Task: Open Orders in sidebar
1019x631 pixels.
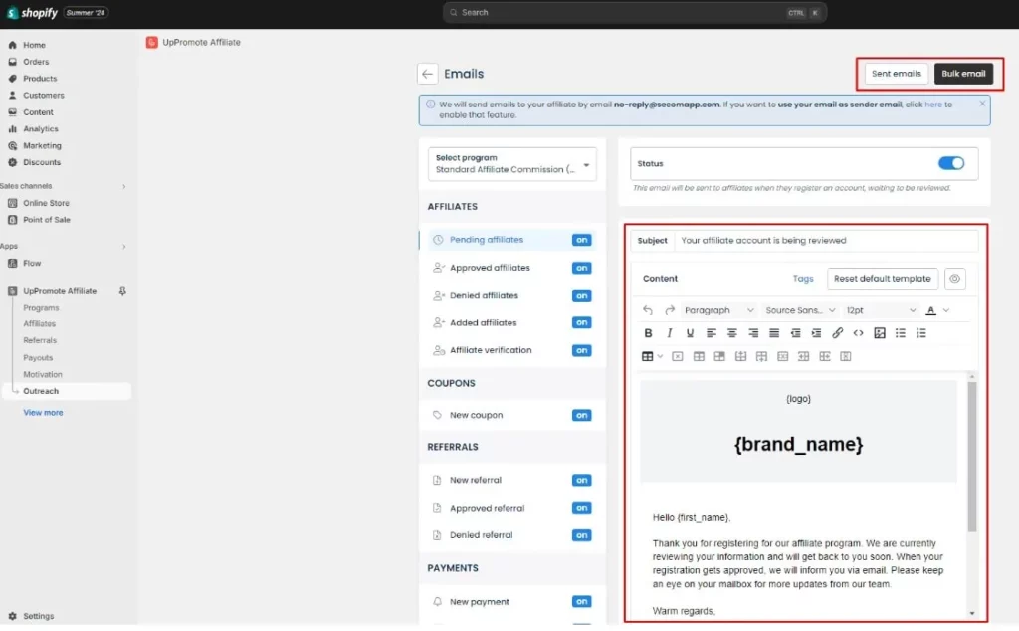Action: tap(36, 62)
